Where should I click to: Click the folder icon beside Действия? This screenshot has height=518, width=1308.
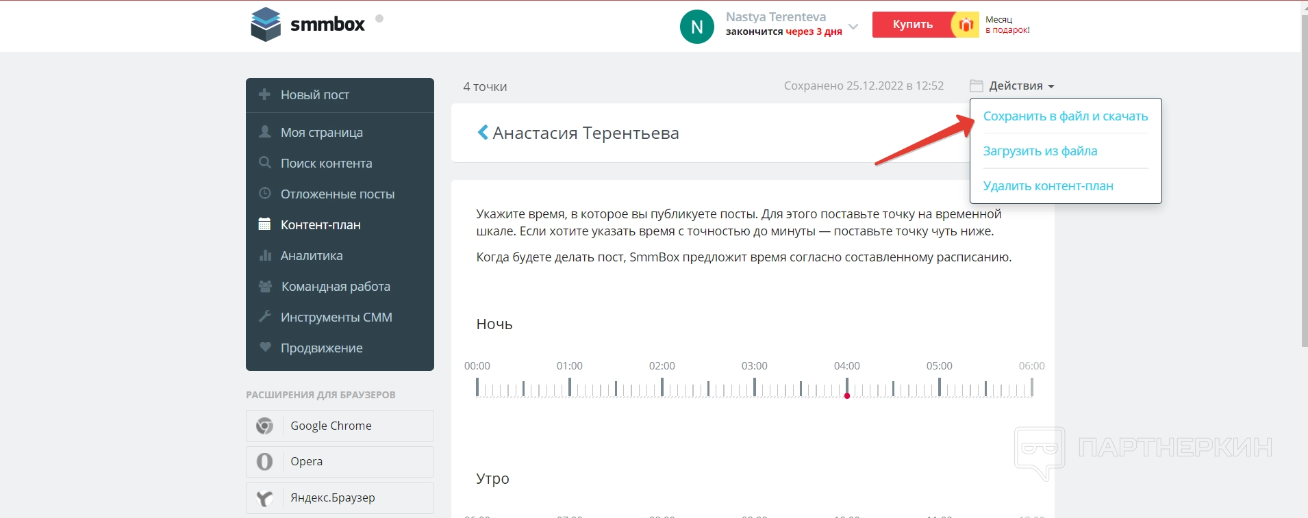click(x=977, y=86)
